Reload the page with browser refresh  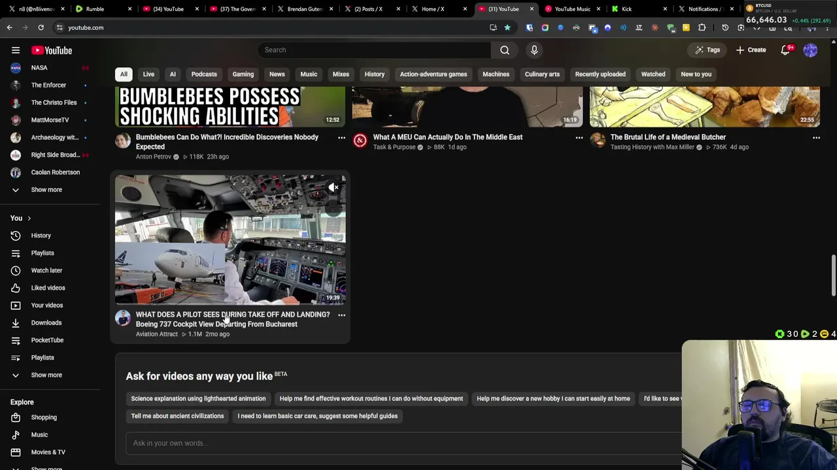coord(41,27)
